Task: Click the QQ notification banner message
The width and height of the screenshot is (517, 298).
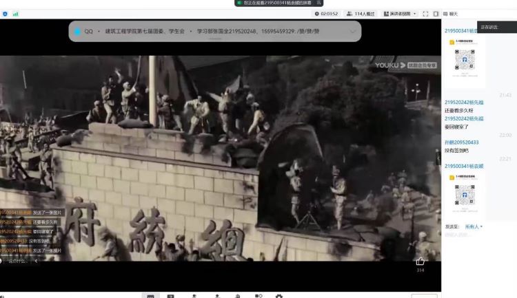Action: pyautogui.click(x=214, y=31)
